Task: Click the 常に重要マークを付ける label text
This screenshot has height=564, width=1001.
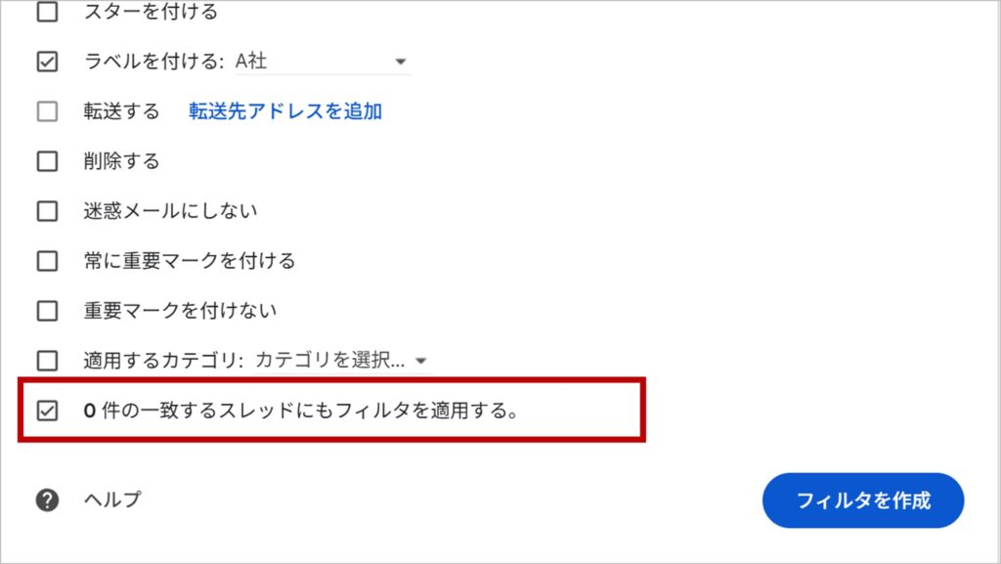Action: tap(190, 261)
